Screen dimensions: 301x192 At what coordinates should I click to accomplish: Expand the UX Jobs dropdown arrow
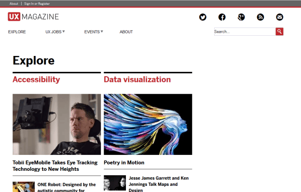(64, 31)
